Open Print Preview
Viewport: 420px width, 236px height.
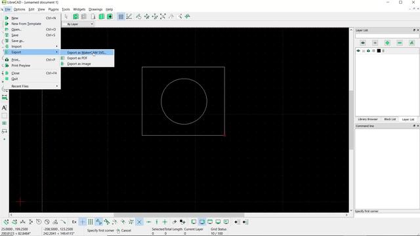pyautogui.click(x=31, y=66)
